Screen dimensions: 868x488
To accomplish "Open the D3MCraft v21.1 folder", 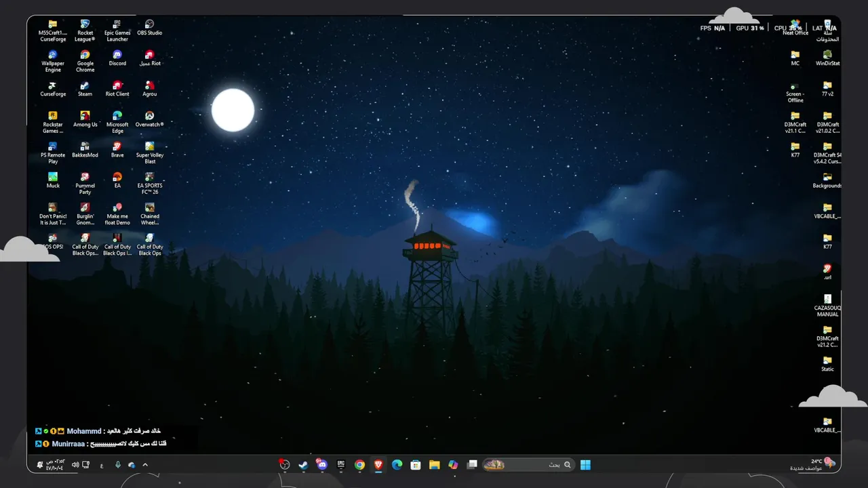I will pyautogui.click(x=795, y=122).
